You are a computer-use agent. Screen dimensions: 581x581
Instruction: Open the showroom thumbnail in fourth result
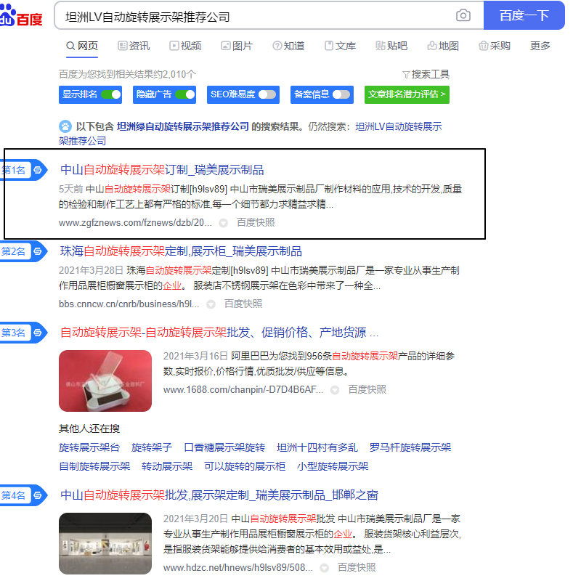[105, 543]
